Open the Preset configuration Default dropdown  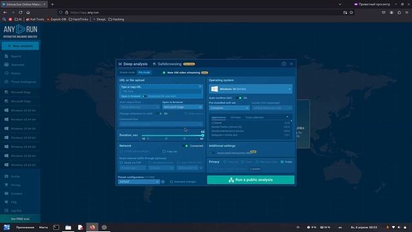pos(139,182)
